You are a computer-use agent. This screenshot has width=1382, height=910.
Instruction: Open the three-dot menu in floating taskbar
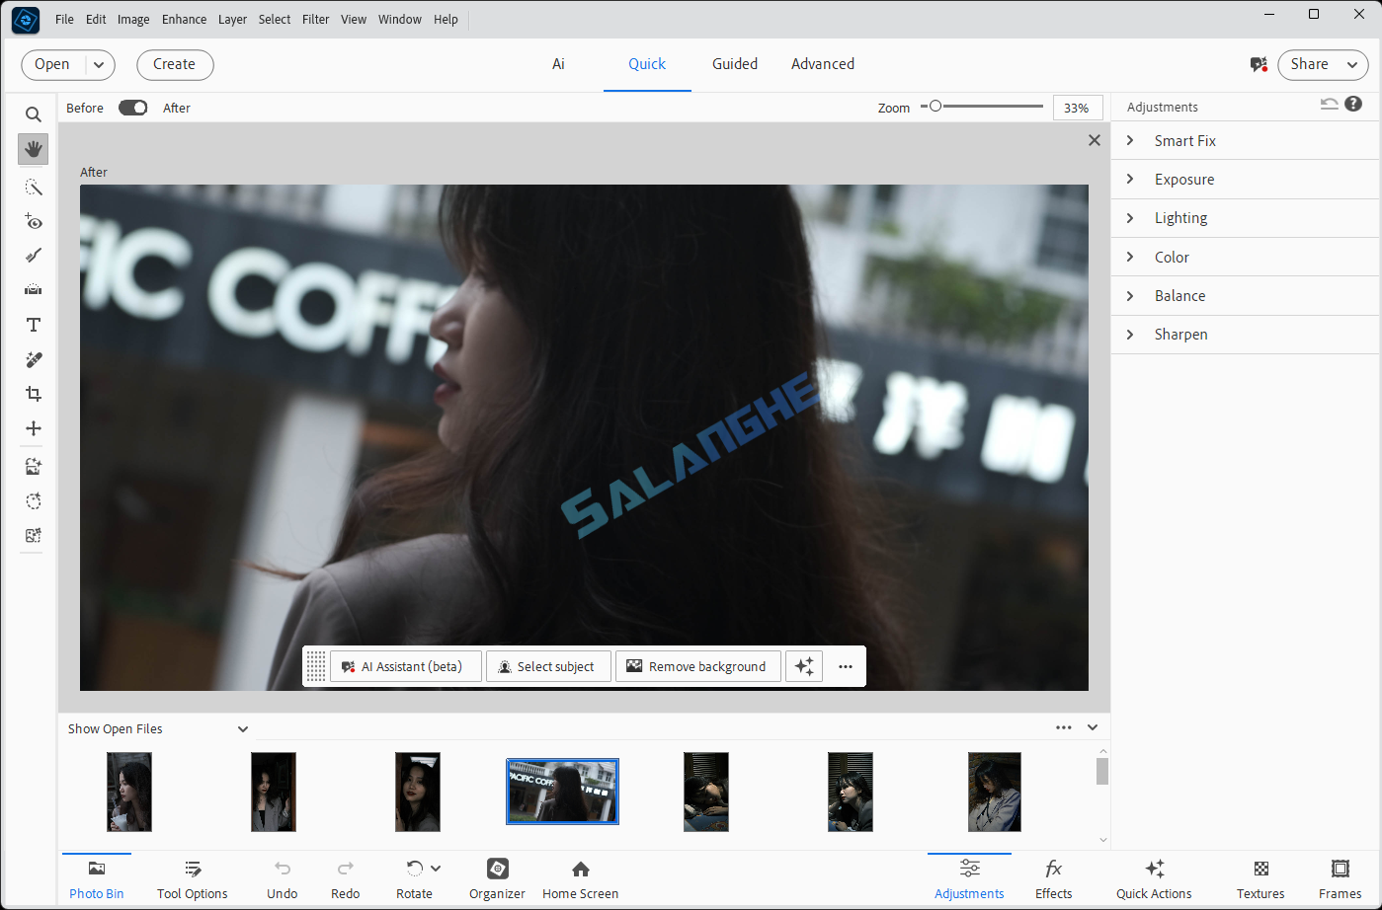click(846, 666)
